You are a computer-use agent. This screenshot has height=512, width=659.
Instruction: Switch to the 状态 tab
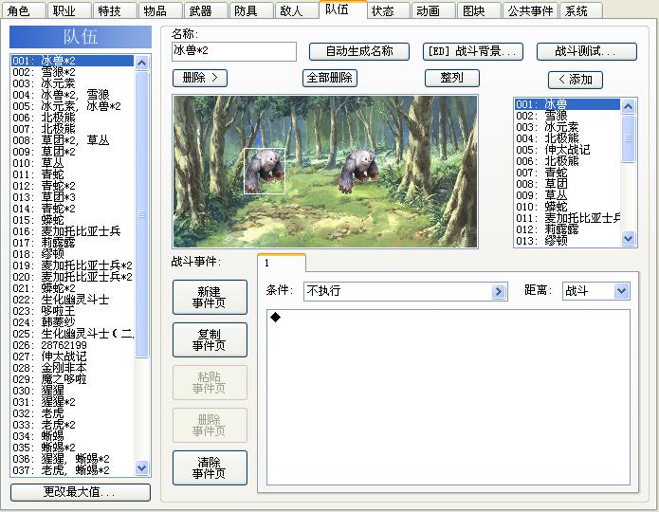point(388,10)
